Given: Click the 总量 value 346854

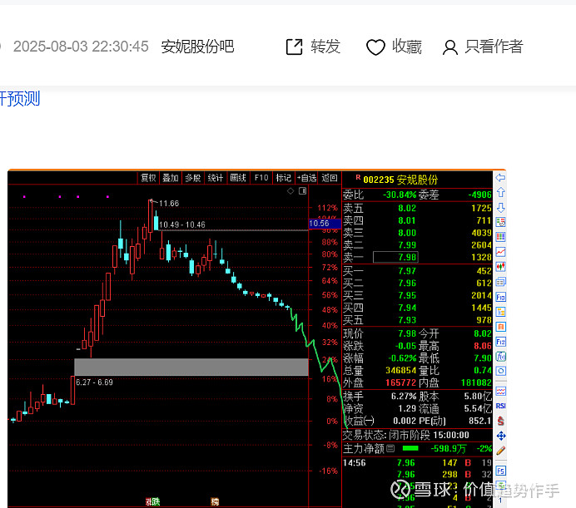Looking at the screenshot, I should point(400,370).
